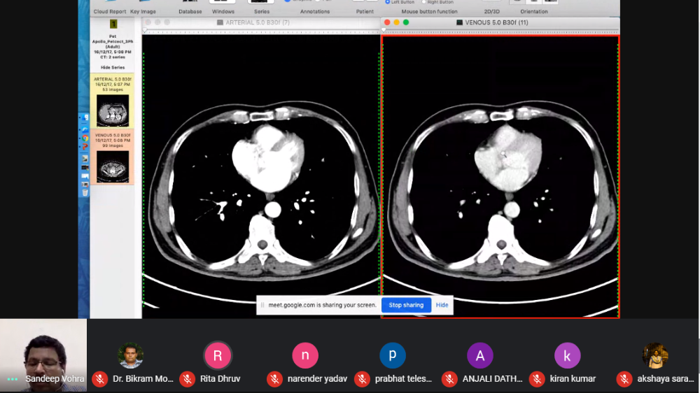Click the 'Mouse button function' label
Screen dimensions: 700x393
(430, 12)
